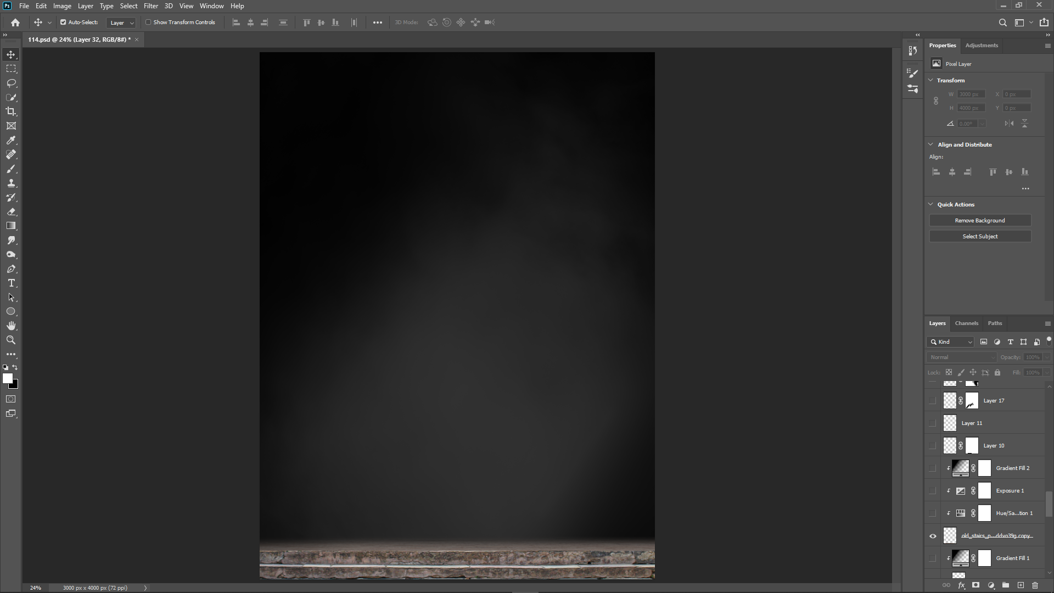Pick the Eyedropper tool
The height and width of the screenshot is (593, 1054).
[x=11, y=140]
